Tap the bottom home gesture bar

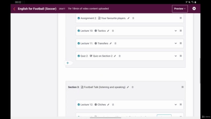(105, 118)
